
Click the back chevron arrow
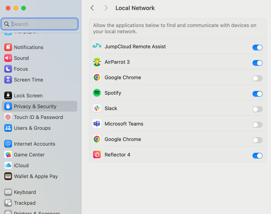[92, 8]
